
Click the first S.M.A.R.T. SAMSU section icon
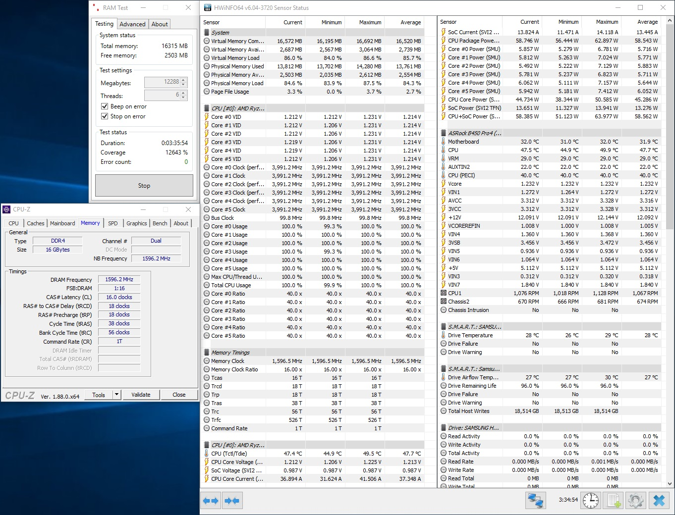point(444,327)
